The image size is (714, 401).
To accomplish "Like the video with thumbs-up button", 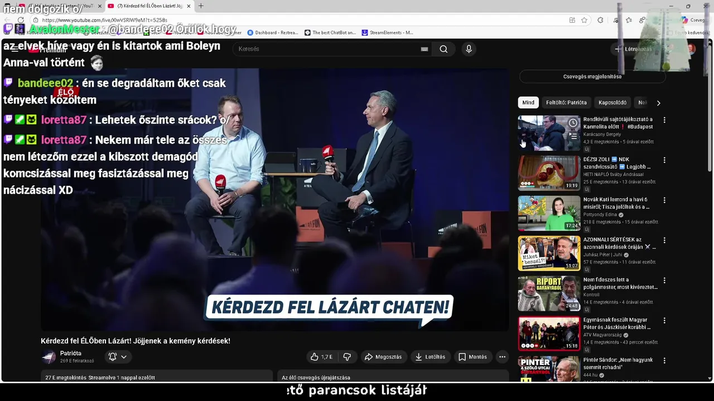I will (x=321, y=357).
